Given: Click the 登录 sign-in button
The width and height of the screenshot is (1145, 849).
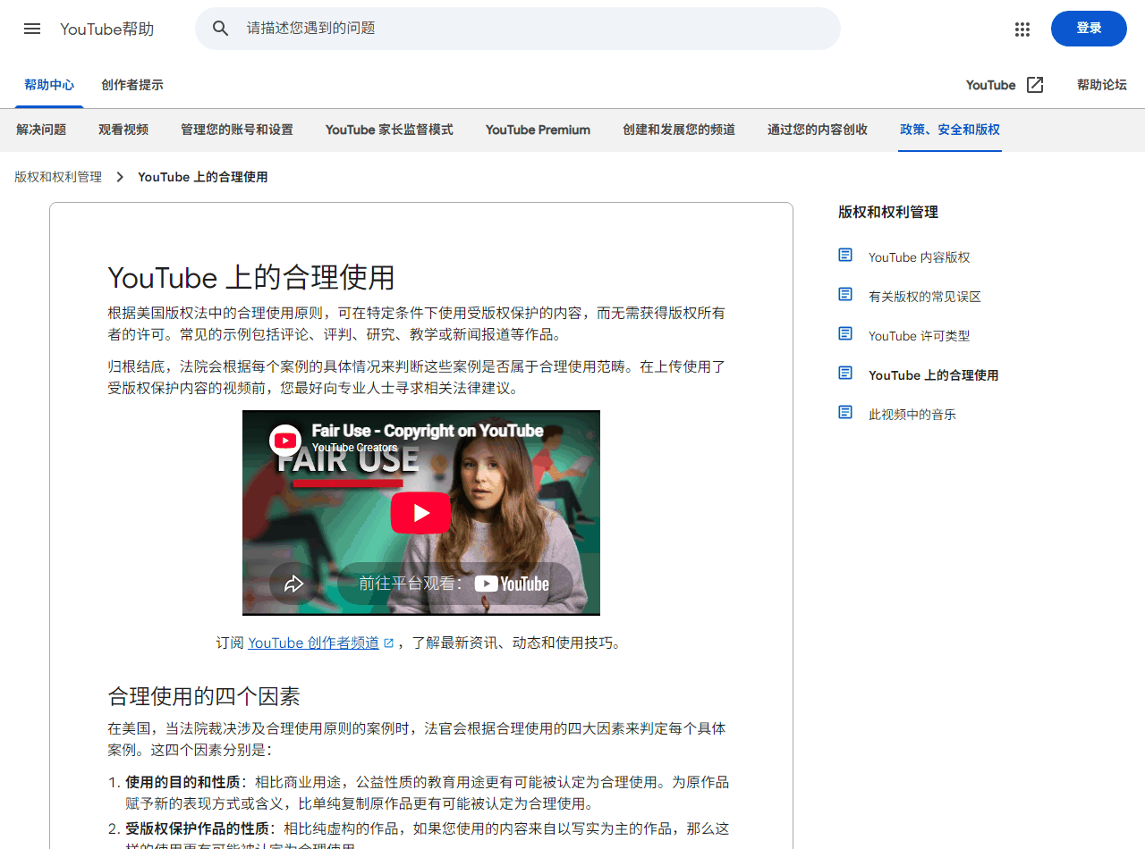Looking at the screenshot, I should pos(1089,29).
